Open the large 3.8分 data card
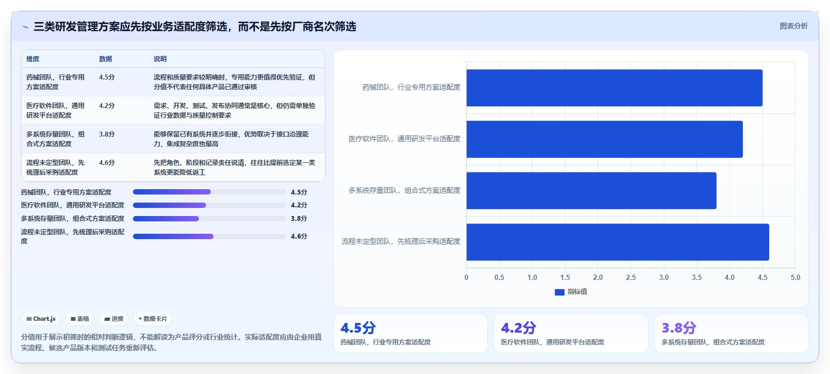Image resolution: width=830 pixels, height=374 pixels. 732,333
